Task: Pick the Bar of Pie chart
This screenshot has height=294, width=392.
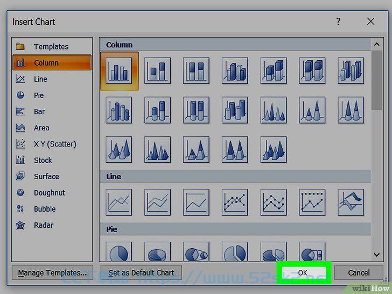Action: click(312, 251)
